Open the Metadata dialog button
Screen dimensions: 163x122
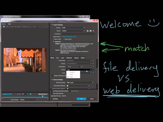pos(56,99)
